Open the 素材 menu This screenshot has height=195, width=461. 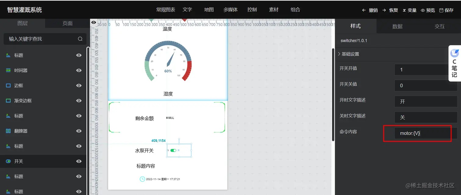[x=274, y=10]
